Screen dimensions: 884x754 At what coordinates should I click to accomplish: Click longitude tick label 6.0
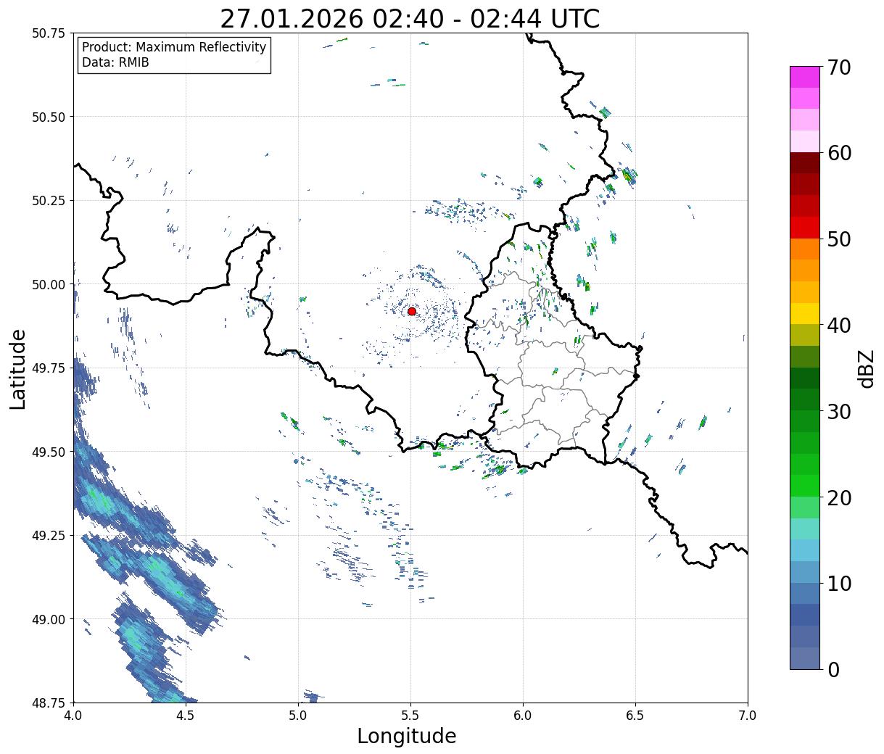(523, 716)
